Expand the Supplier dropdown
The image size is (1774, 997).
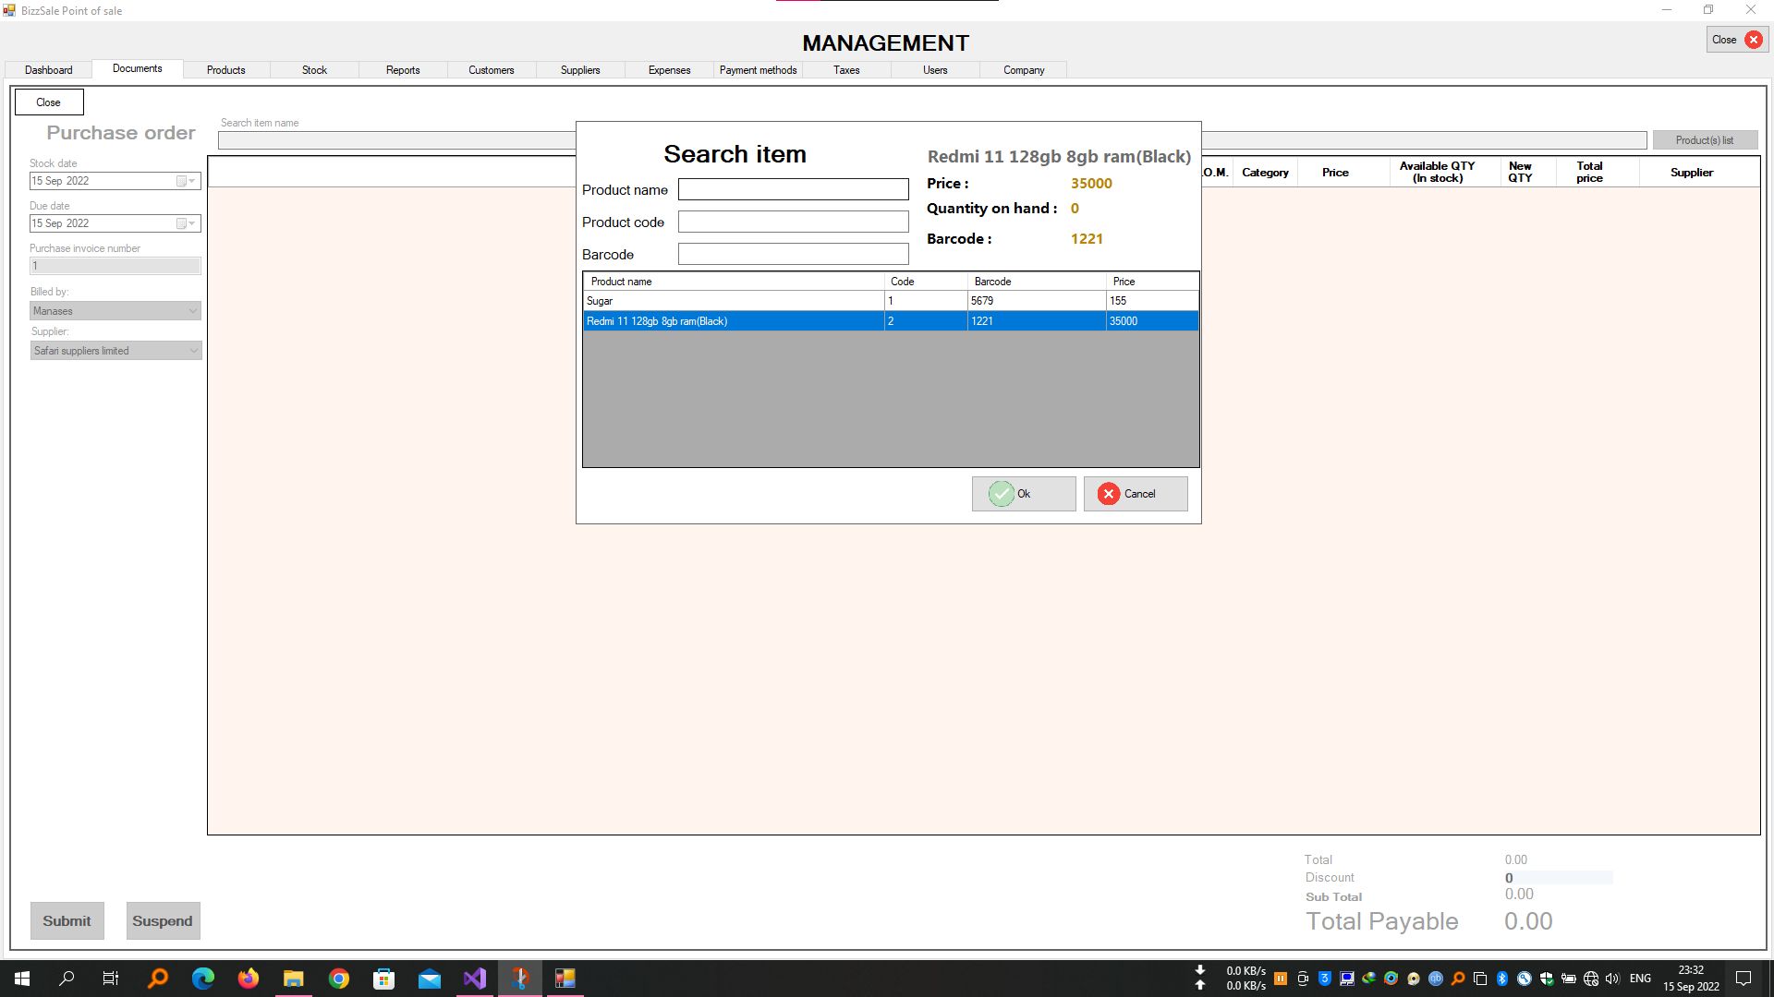[x=192, y=351]
